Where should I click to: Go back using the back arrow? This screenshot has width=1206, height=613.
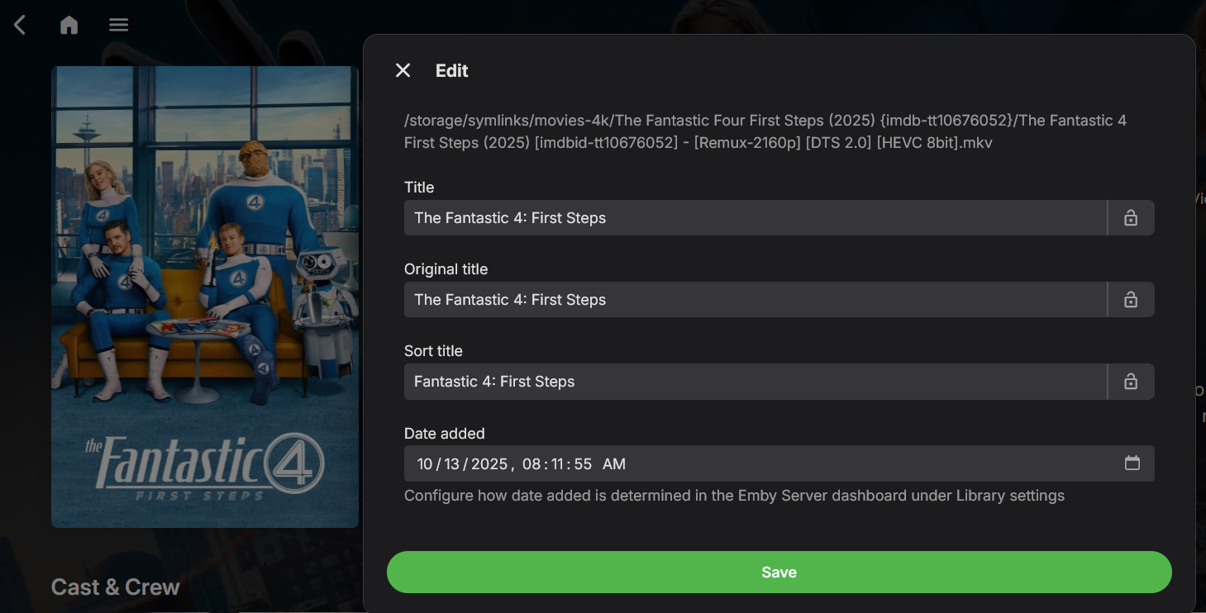(20, 26)
